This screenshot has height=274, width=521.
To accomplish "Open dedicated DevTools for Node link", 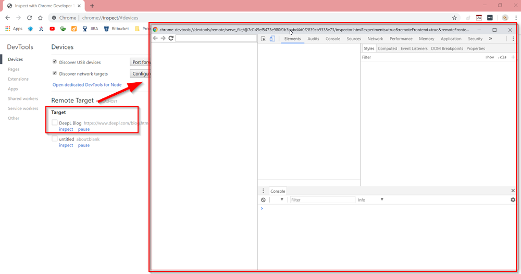I will tap(87, 85).
